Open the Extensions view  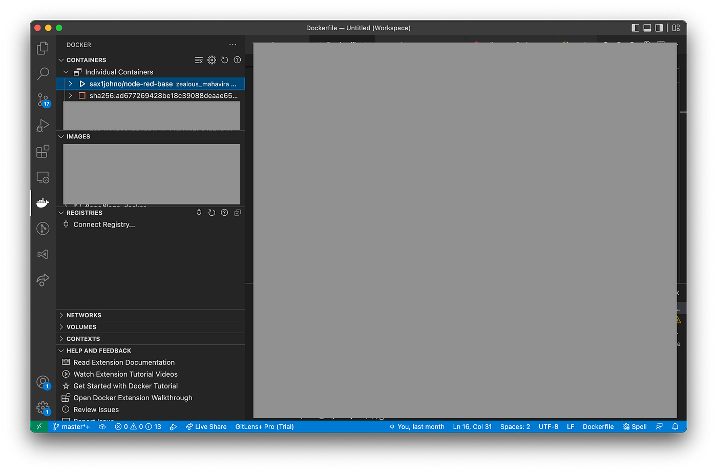[x=43, y=151]
